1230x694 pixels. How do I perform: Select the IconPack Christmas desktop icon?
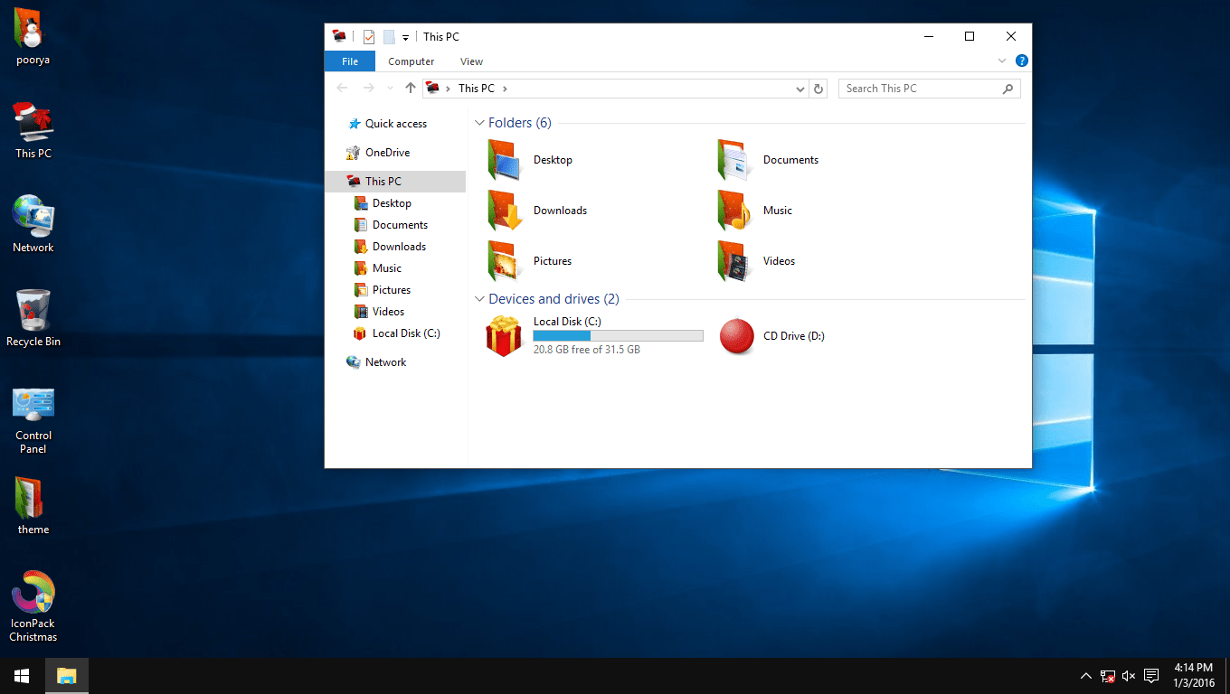33,607
